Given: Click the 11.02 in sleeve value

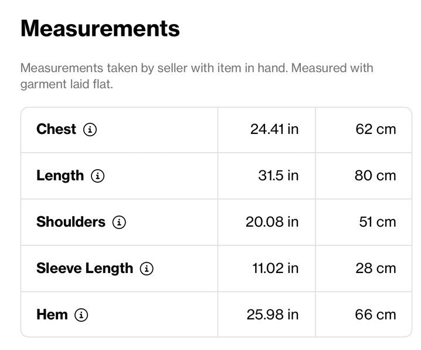Looking at the screenshot, I should [276, 268].
